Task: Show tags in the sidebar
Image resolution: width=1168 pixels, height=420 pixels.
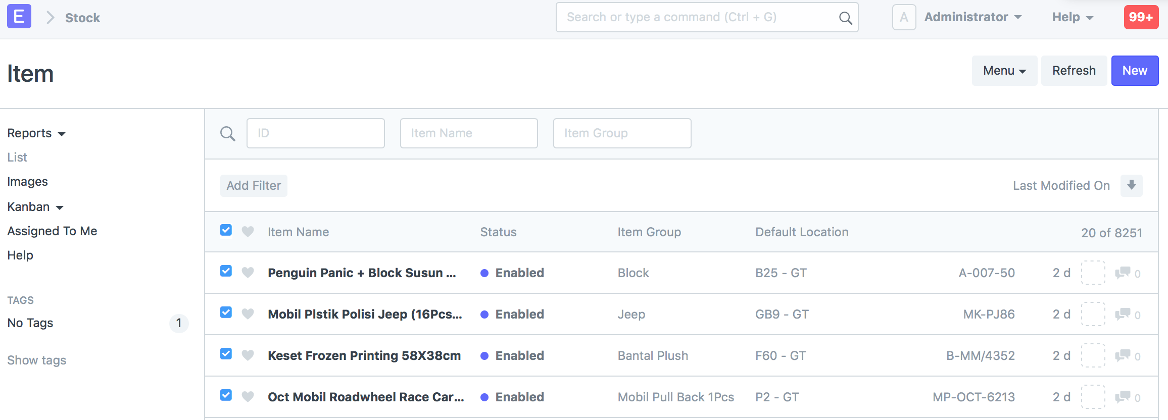Action: coord(37,360)
